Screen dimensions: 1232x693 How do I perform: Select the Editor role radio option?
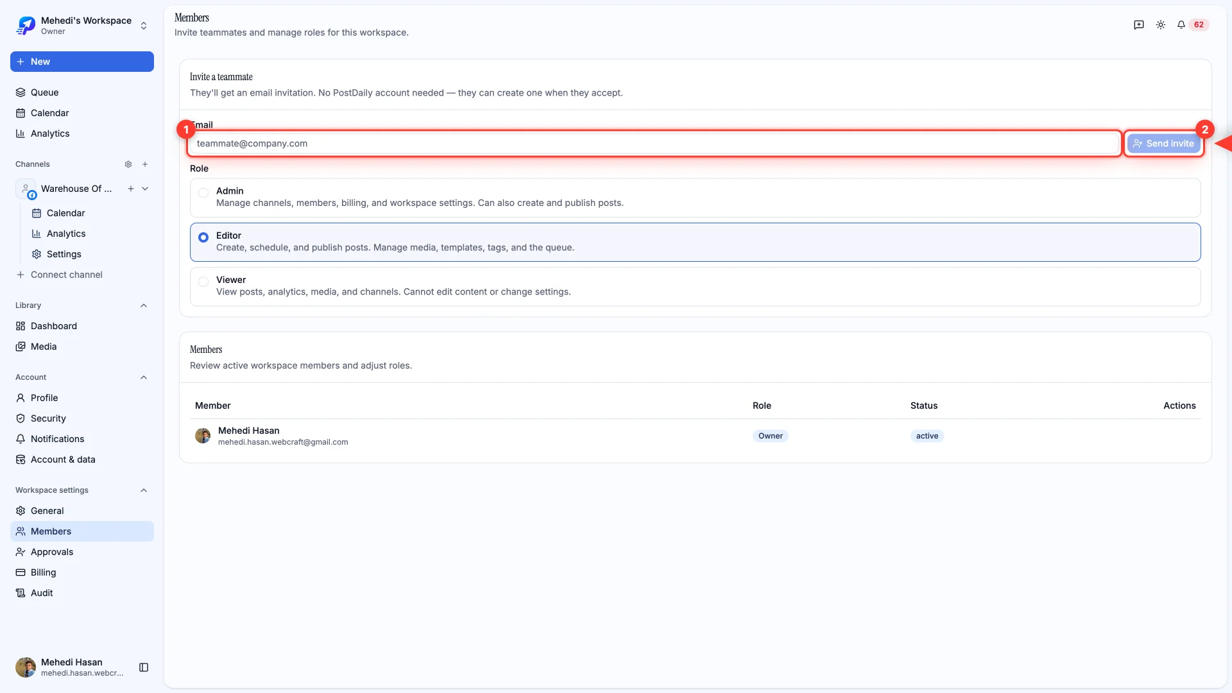[203, 237]
